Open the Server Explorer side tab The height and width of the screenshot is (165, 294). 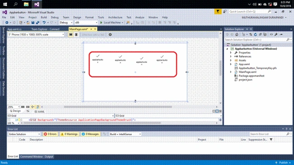pyautogui.click(x=3, y=35)
